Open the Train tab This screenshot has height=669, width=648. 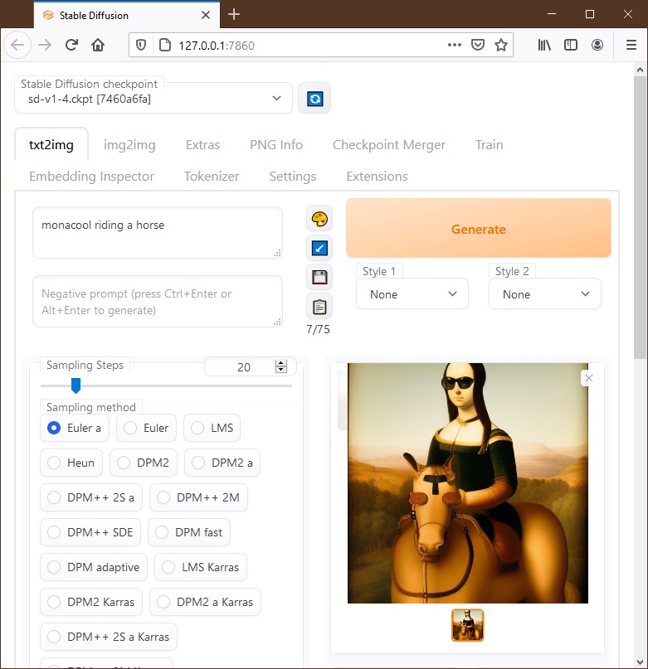(489, 144)
